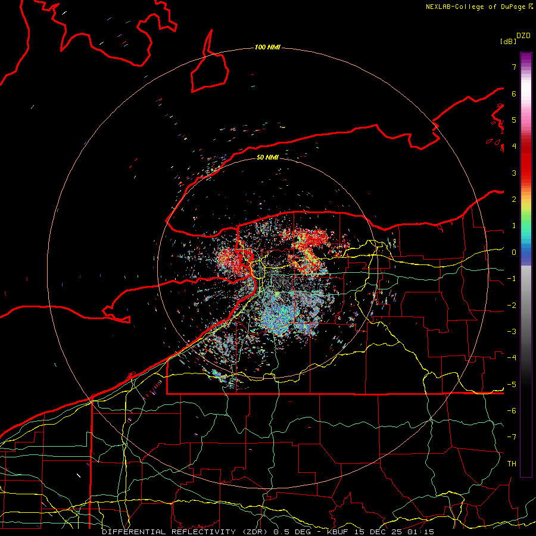This screenshot has height=536, width=536.
Task: Click the 0 value on the scale
Action: pyautogui.click(x=514, y=253)
